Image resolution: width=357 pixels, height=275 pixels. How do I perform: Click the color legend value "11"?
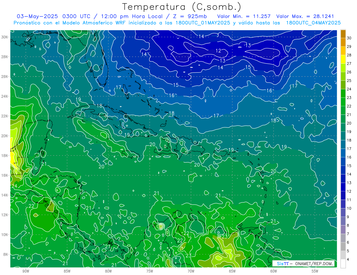click(x=349, y=200)
